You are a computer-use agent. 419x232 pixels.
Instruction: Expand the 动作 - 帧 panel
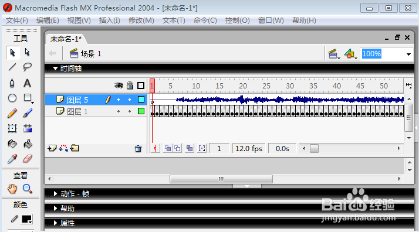pyautogui.click(x=55, y=194)
